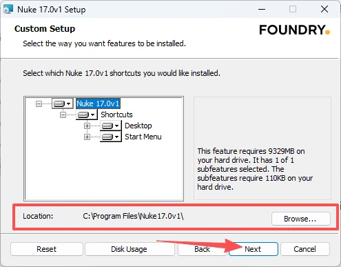This screenshot has width=341, height=267.
Task: Proceed with the Next button
Action: (x=254, y=249)
